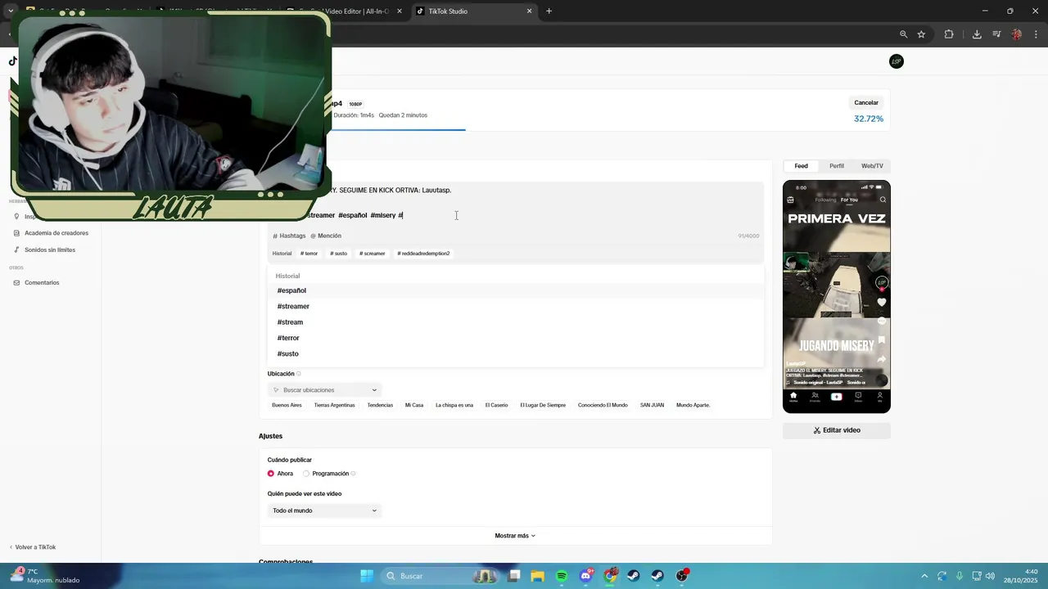Viewport: 1048px width, 589px height.
Task: Click the search icon in phone preview
Action: click(x=883, y=200)
